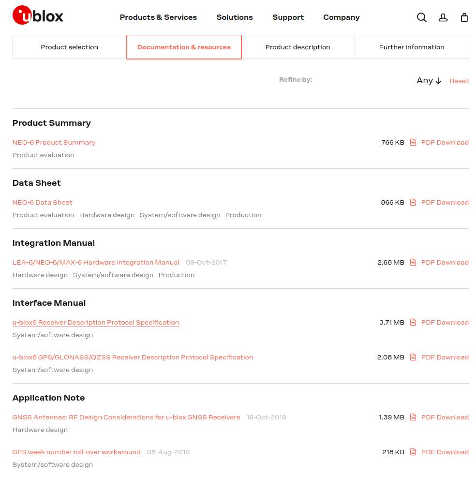Open Products & Services menu

click(158, 17)
